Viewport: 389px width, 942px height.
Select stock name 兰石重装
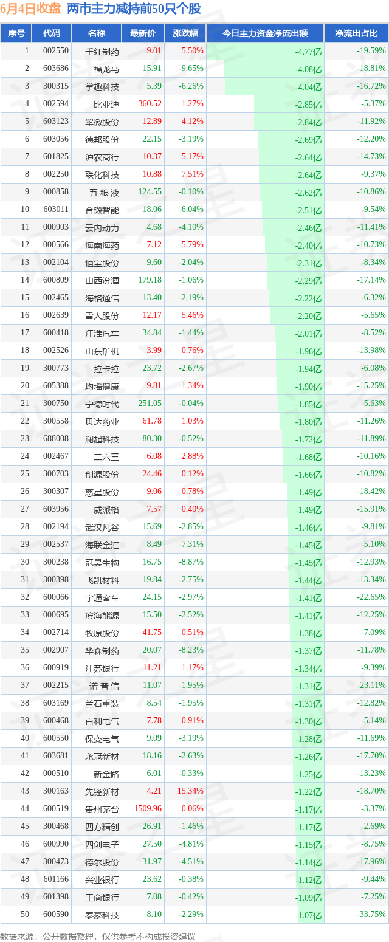click(102, 703)
